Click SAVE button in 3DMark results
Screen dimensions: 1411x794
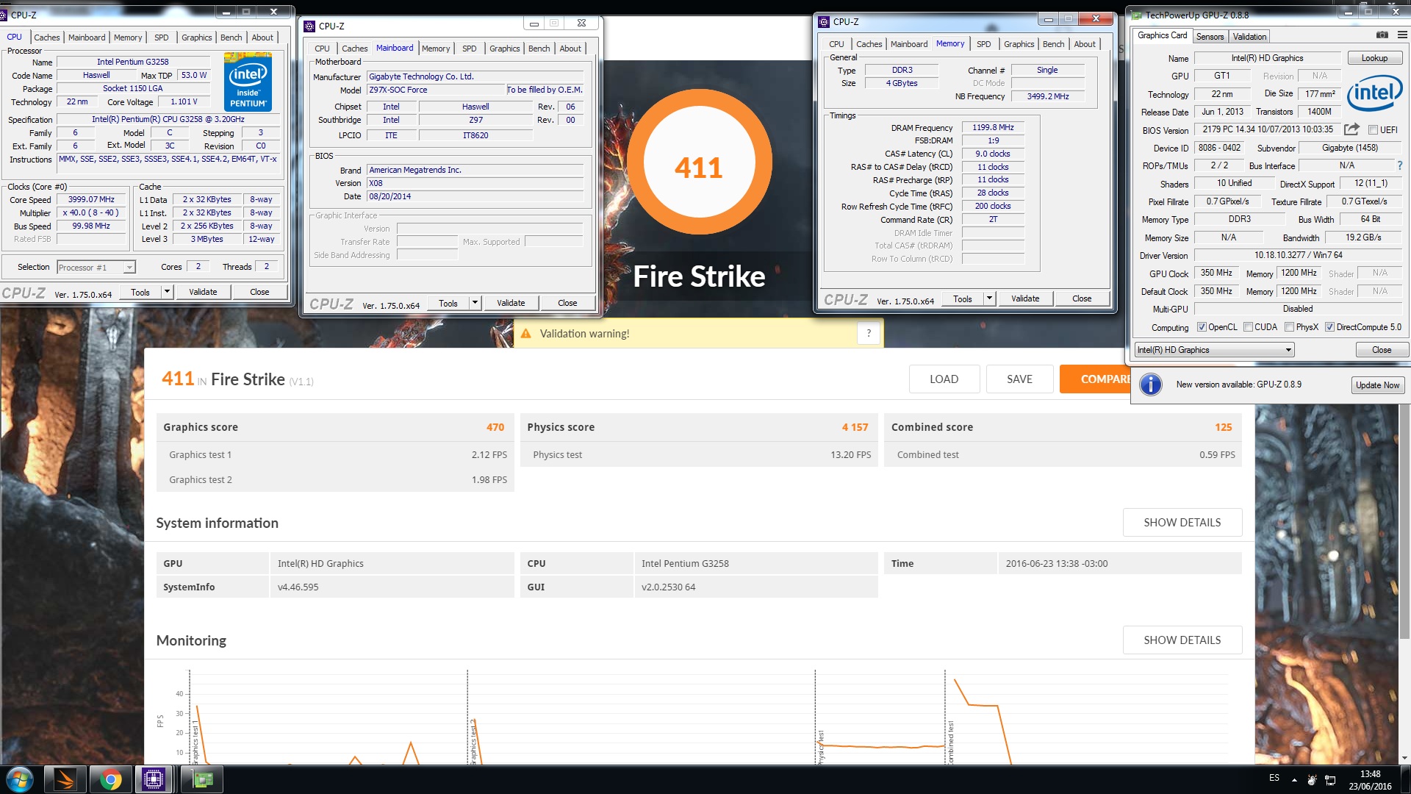(1019, 379)
